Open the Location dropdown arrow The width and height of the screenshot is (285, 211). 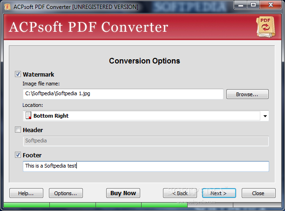pyautogui.click(x=265, y=116)
